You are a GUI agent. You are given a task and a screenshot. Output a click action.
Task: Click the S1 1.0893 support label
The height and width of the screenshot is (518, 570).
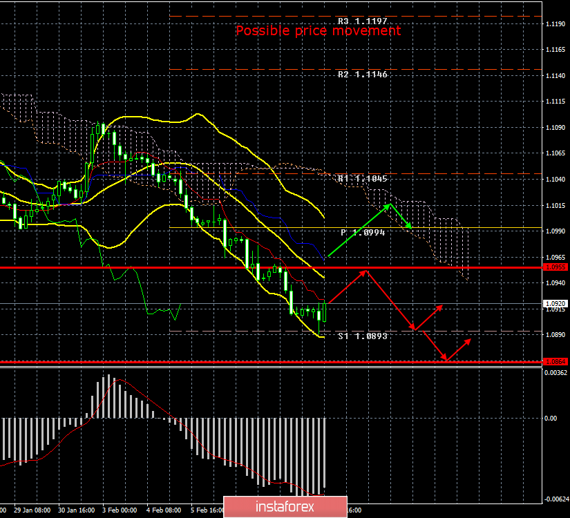pyautogui.click(x=362, y=336)
